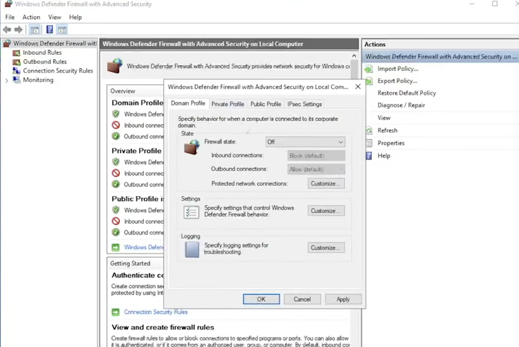The height and width of the screenshot is (347, 519).
Task: Click the Inbound Rules tree icon
Action: (16, 52)
